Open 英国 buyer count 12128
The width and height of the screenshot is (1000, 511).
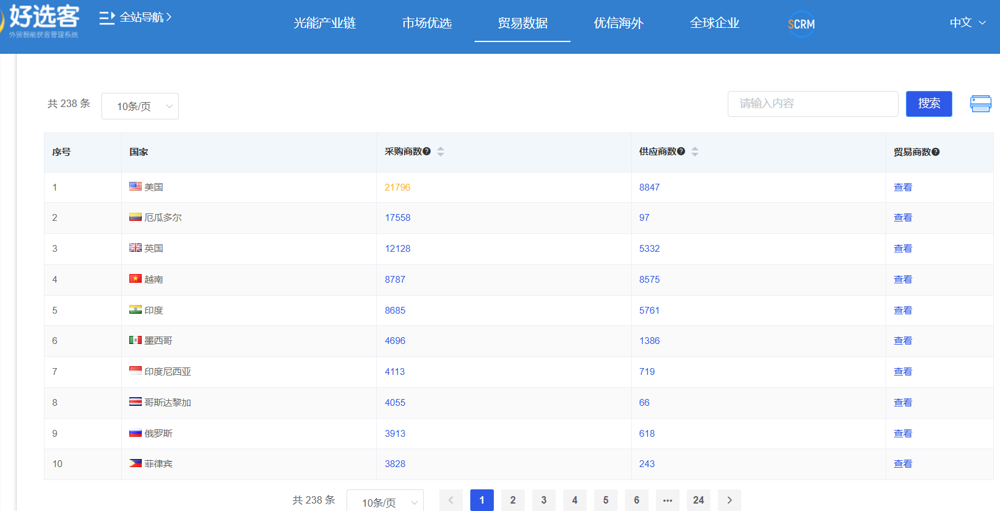[x=397, y=249]
